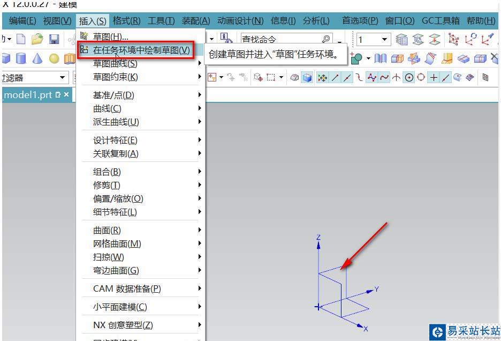Toggle Quadrant Point snap option
501x341 pixels.
click(x=421, y=78)
